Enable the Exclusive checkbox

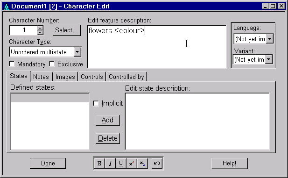coord(52,64)
